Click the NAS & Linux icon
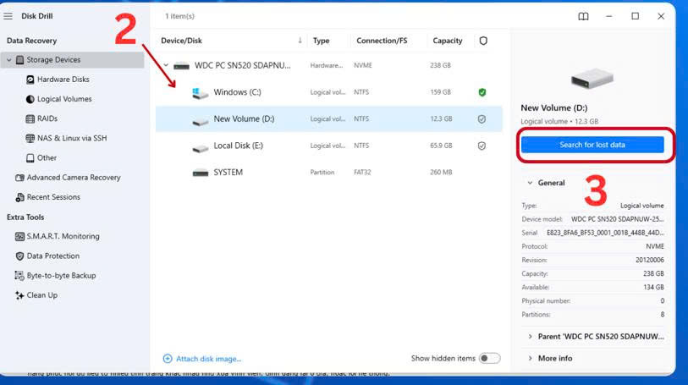 tap(30, 138)
